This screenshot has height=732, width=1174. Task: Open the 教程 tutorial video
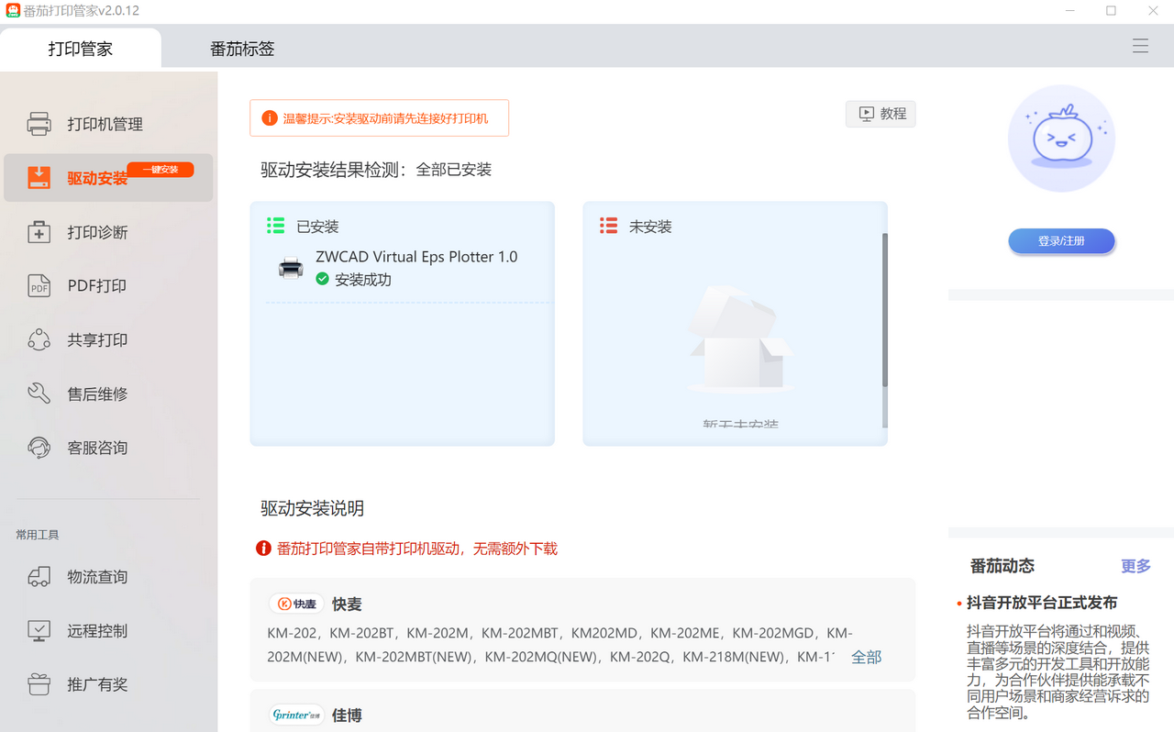pyautogui.click(x=880, y=113)
